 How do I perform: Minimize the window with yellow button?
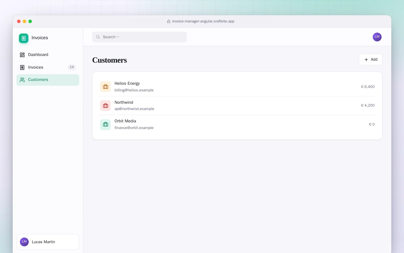point(25,22)
